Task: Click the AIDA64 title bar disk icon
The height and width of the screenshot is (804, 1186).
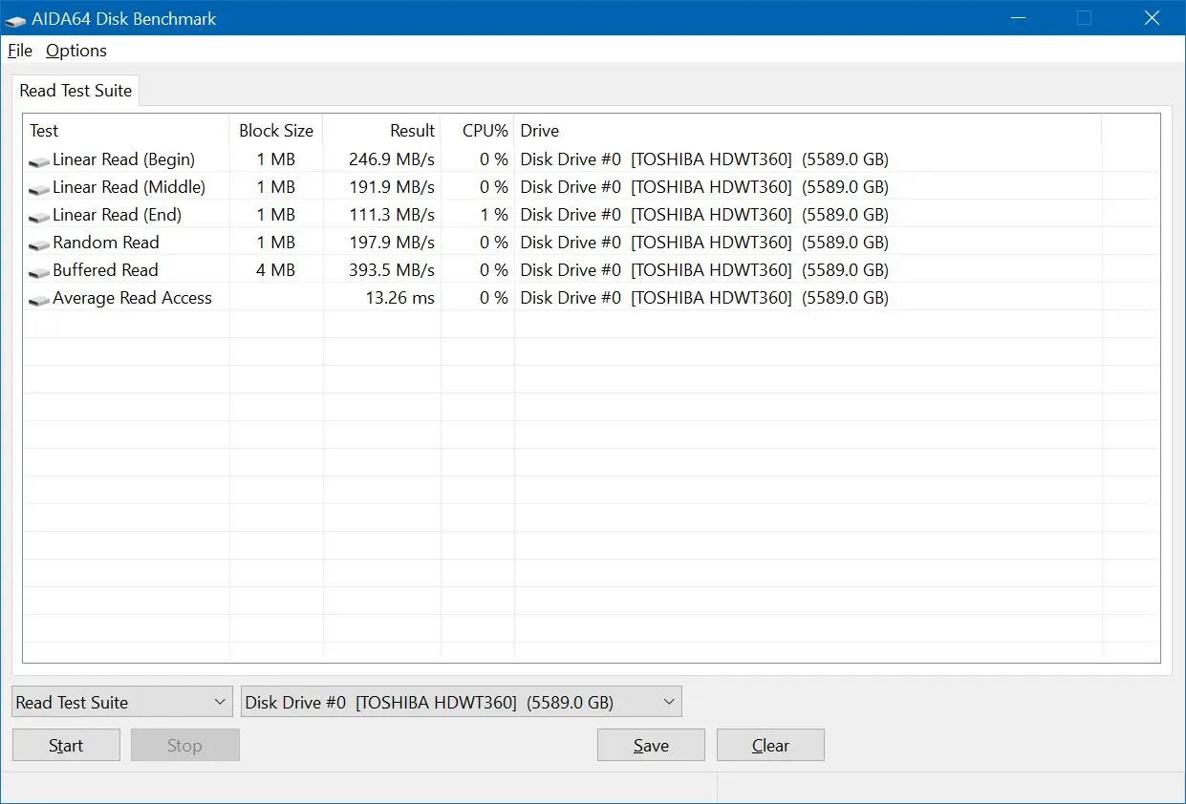Action: click(15, 19)
